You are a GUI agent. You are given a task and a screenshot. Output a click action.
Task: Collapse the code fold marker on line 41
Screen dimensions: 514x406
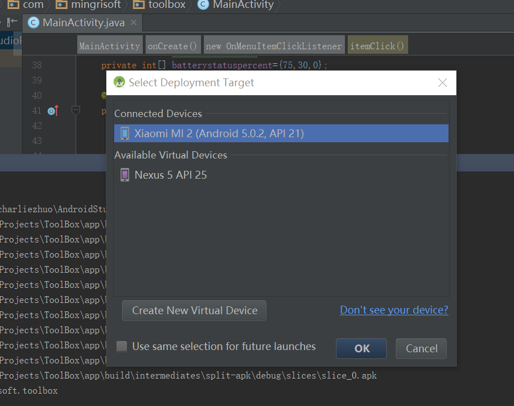point(76,110)
